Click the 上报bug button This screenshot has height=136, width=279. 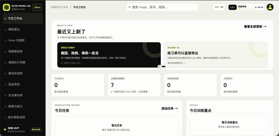[x=37, y=8]
